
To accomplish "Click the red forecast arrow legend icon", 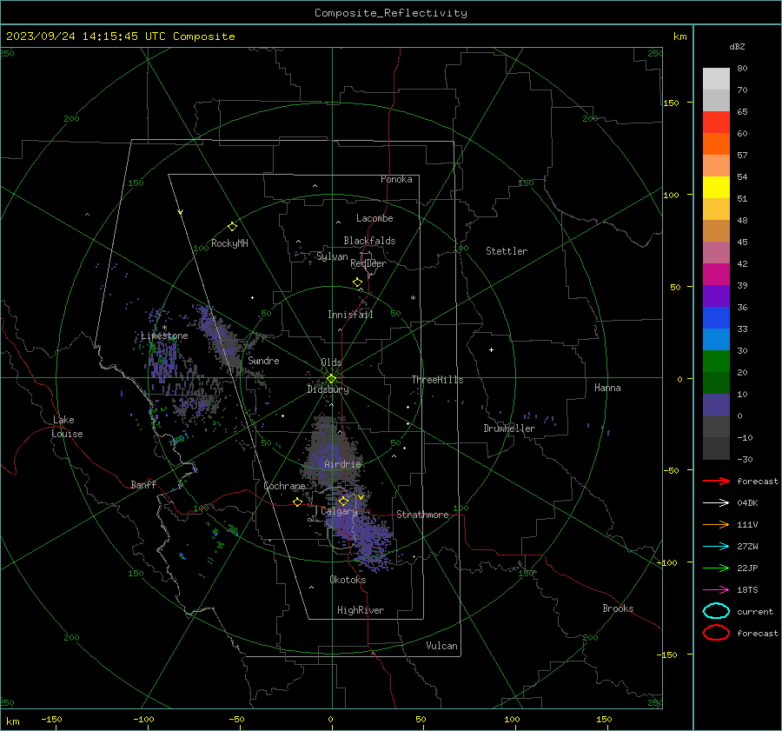I will [716, 481].
